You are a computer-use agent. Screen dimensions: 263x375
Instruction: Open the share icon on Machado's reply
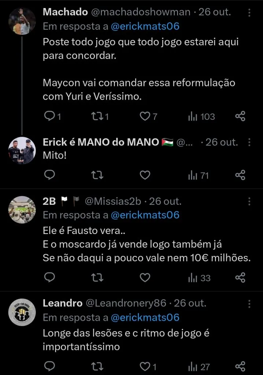pyautogui.click(x=240, y=116)
